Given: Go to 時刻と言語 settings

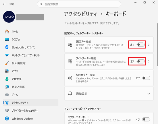Looking at the screenshot, I should pyautogui.click(x=30, y=87).
